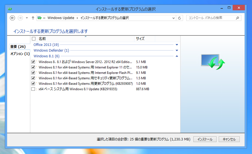Refresh the page with the refresh icon

(180, 18)
